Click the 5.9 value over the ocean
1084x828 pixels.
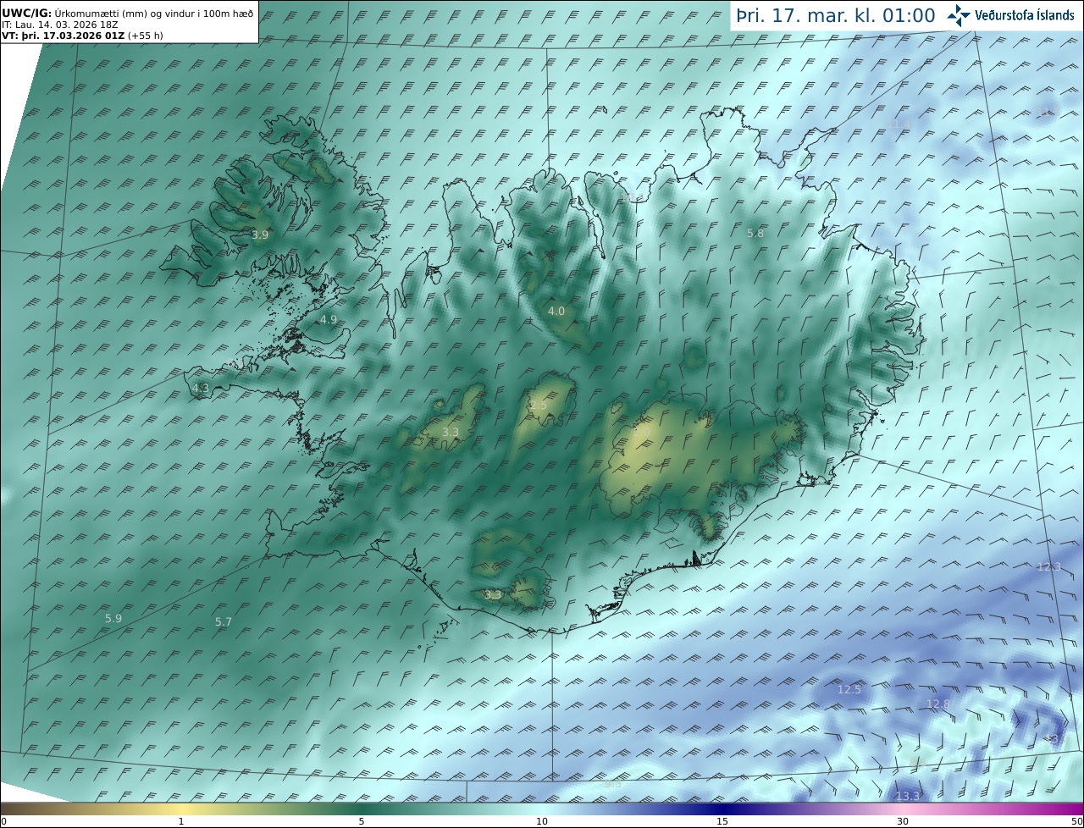(113, 618)
